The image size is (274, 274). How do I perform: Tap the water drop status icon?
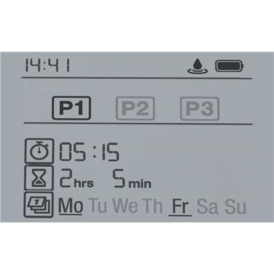(x=197, y=66)
